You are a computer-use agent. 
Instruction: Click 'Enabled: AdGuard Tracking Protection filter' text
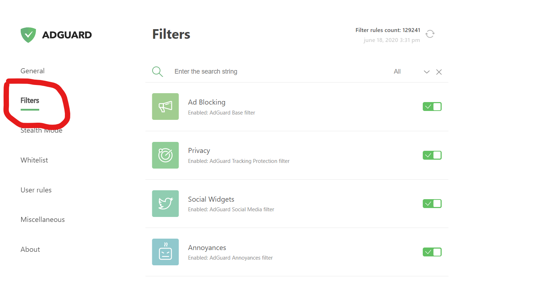coord(239,161)
